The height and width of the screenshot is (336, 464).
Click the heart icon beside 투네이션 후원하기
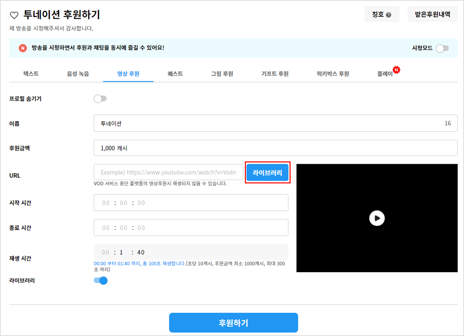(14, 15)
